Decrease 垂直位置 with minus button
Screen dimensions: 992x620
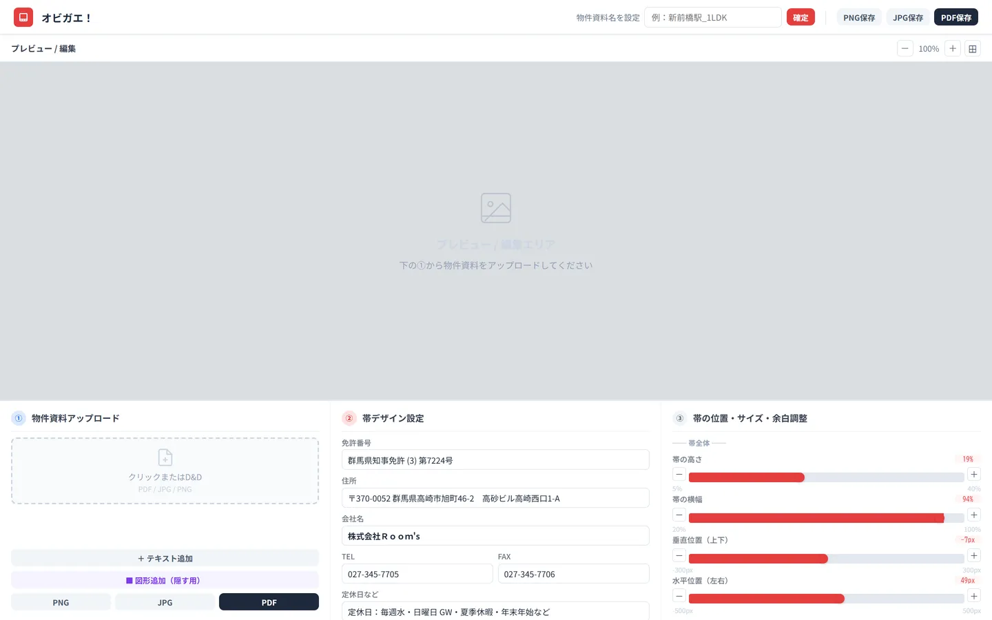click(x=679, y=555)
